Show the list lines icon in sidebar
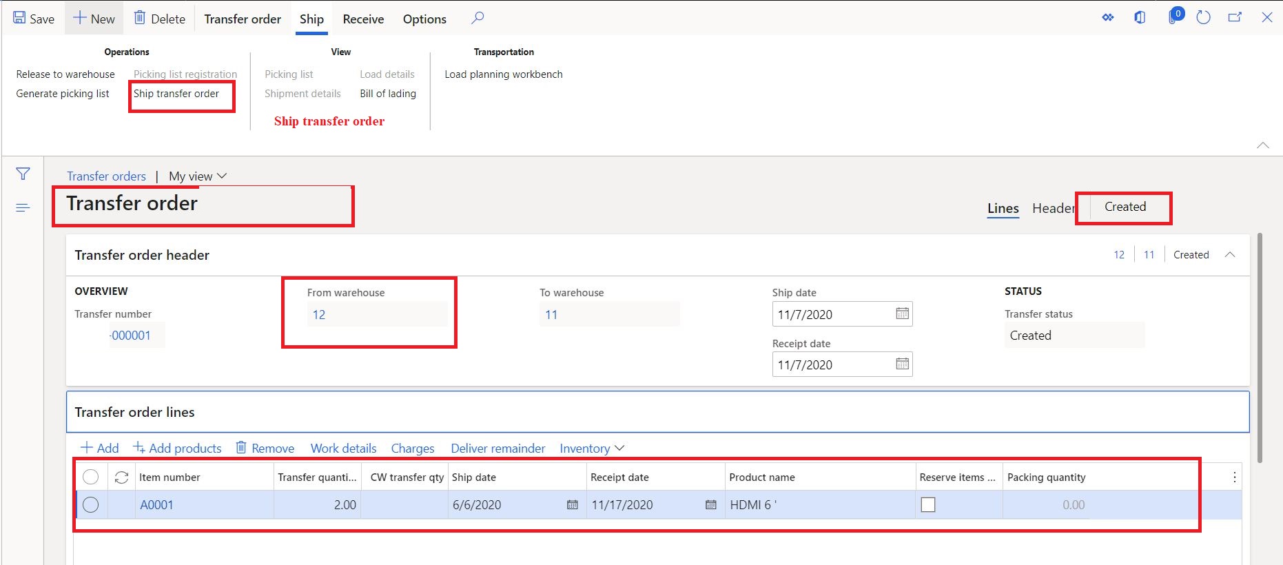The height and width of the screenshot is (565, 1283). coord(23,207)
